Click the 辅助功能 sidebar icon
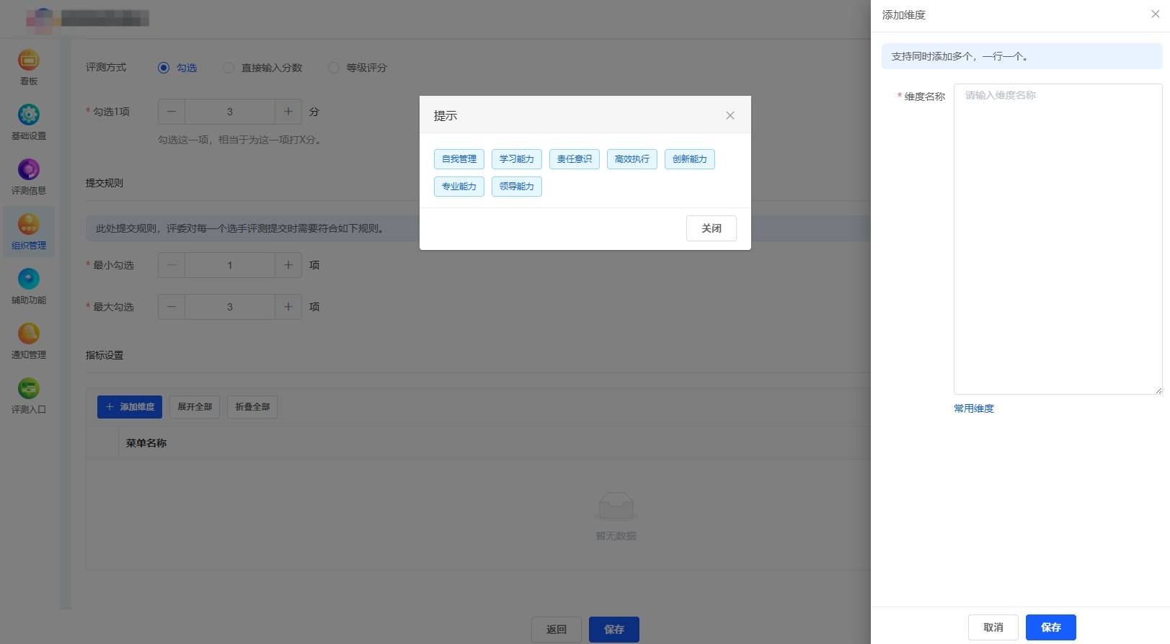Viewport: 1170px width, 644px height. [x=29, y=279]
